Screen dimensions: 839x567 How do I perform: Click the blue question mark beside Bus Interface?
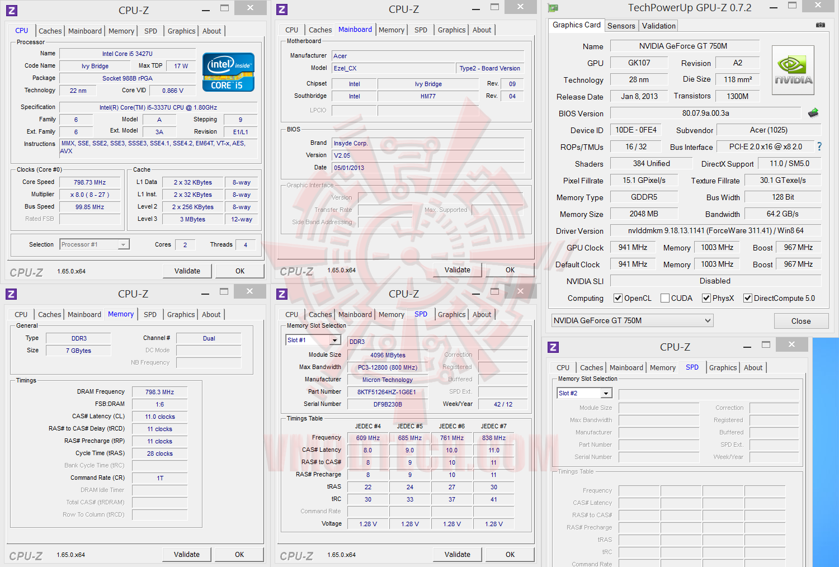pos(819,147)
